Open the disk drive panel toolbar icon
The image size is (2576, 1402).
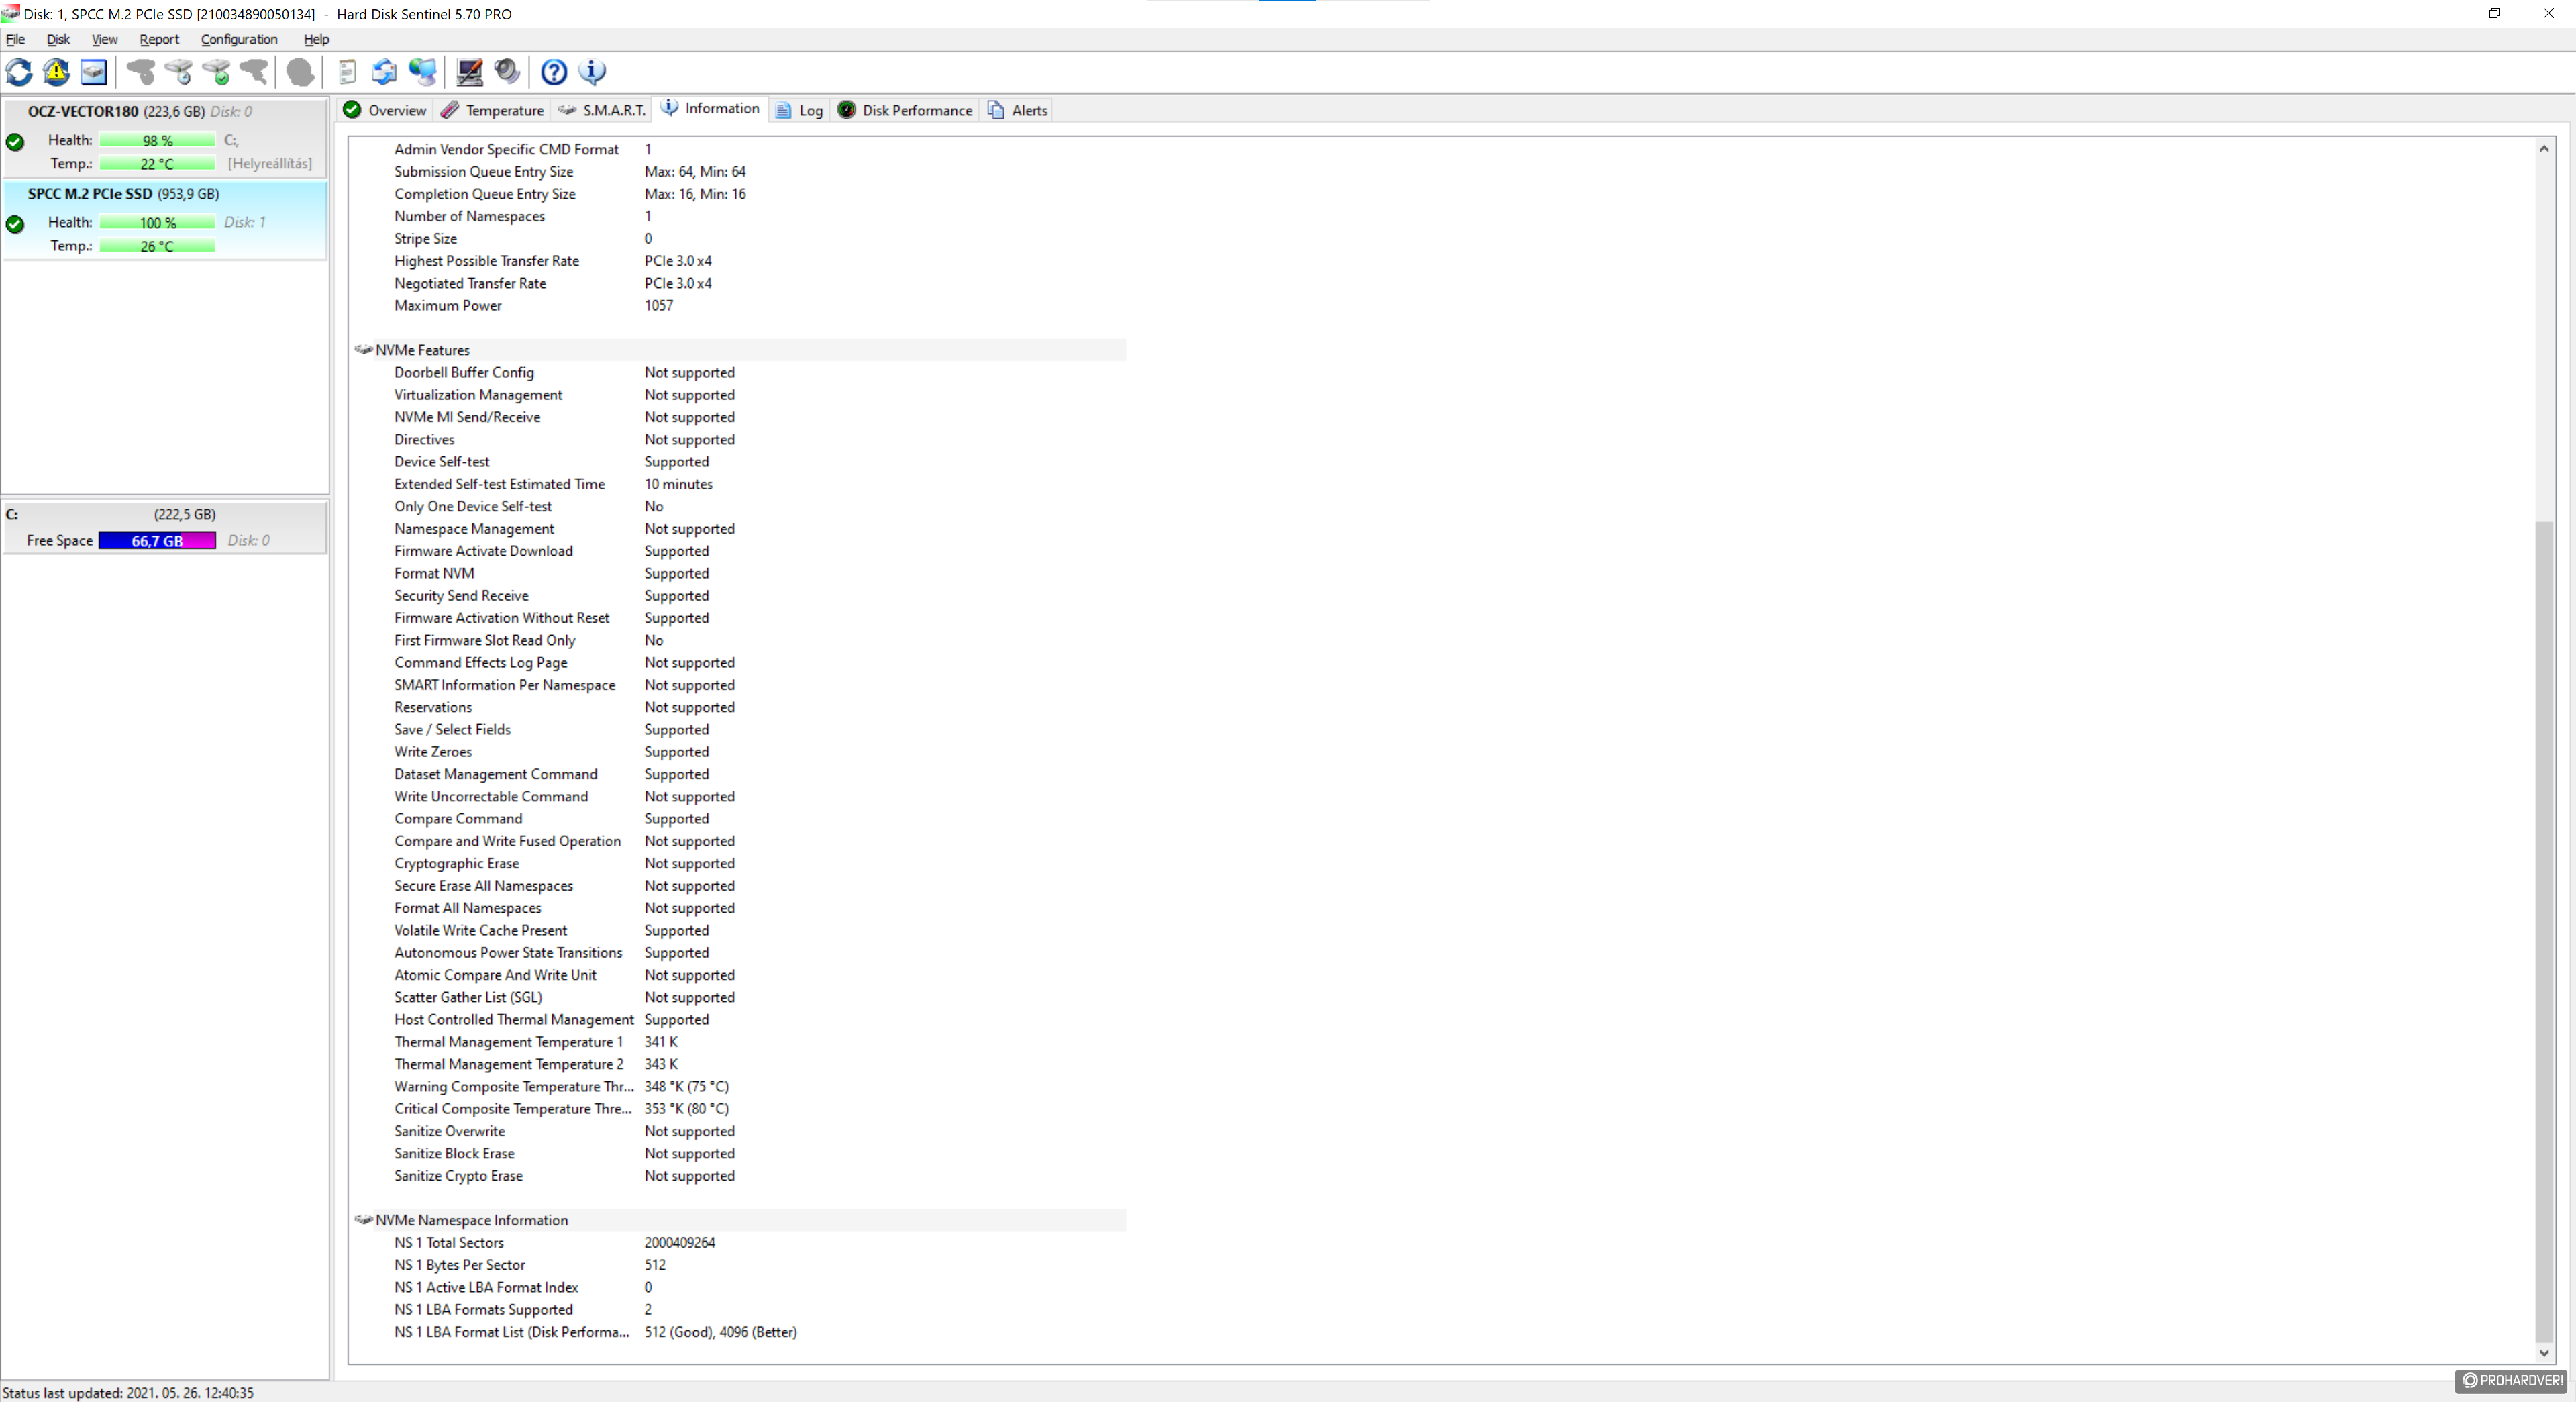click(x=94, y=72)
